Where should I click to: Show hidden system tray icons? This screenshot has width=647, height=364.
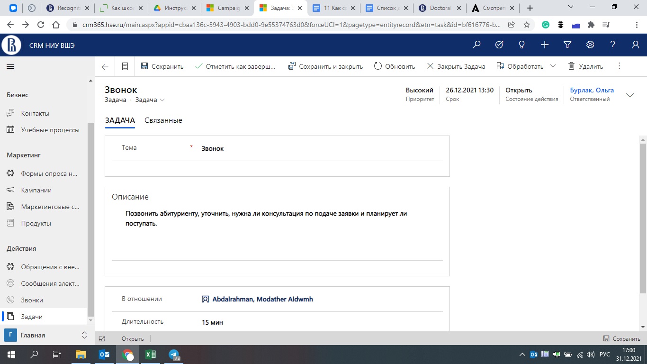[522, 355]
